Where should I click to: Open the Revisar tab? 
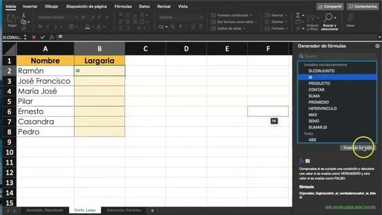point(164,7)
